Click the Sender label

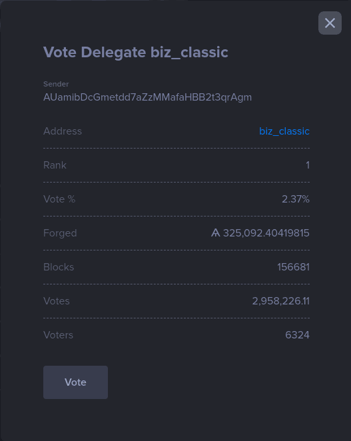click(x=56, y=84)
